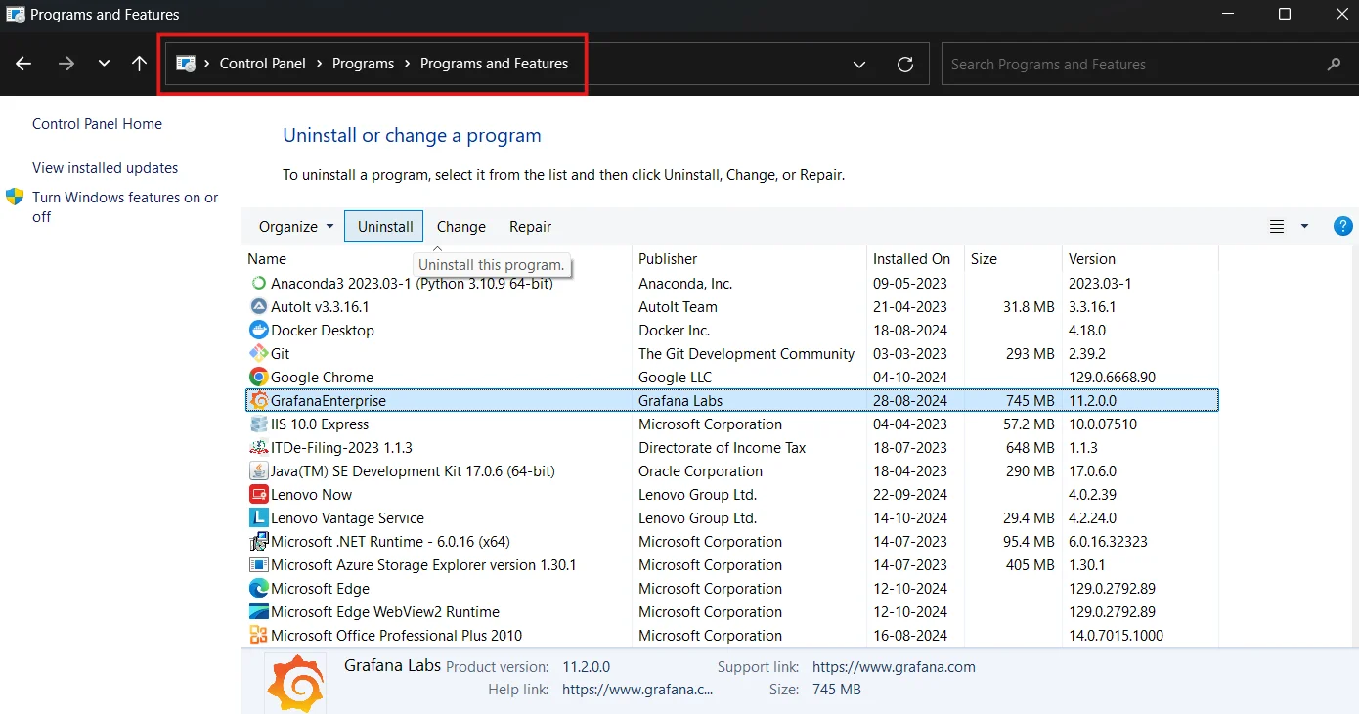1359x714 pixels.
Task: Select the 405 MB size cell
Action: pyautogui.click(x=1030, y=565)
